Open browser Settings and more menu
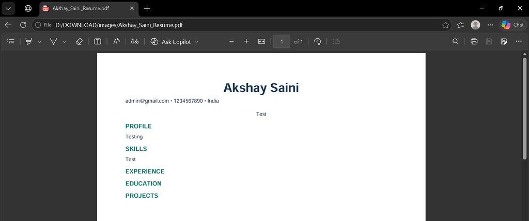Screen dimensions: 529x221 click(x=490, y=25)
